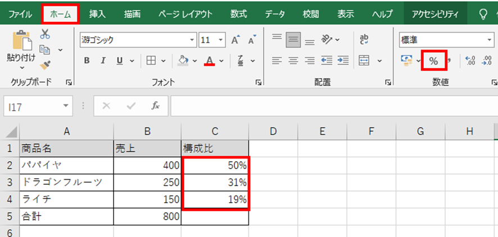The width and height of the screenshot is (498, 237).
Task: Click the Insert Function fx icon
Action: [x=156, y=106]
